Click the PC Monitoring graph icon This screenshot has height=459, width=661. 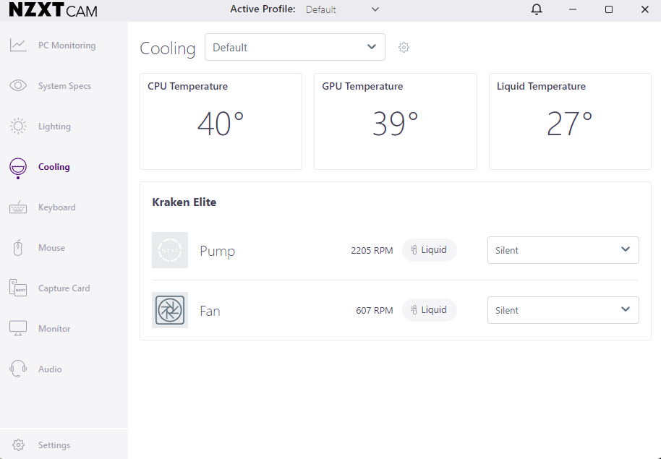[18, 46]
